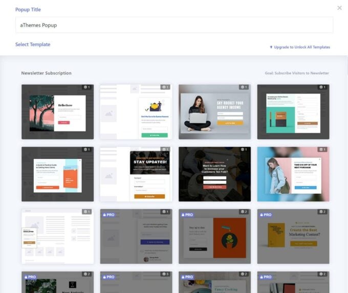Click step badge '2' on plant illustration template
This screenshot has height=293, width=348.
244,212
